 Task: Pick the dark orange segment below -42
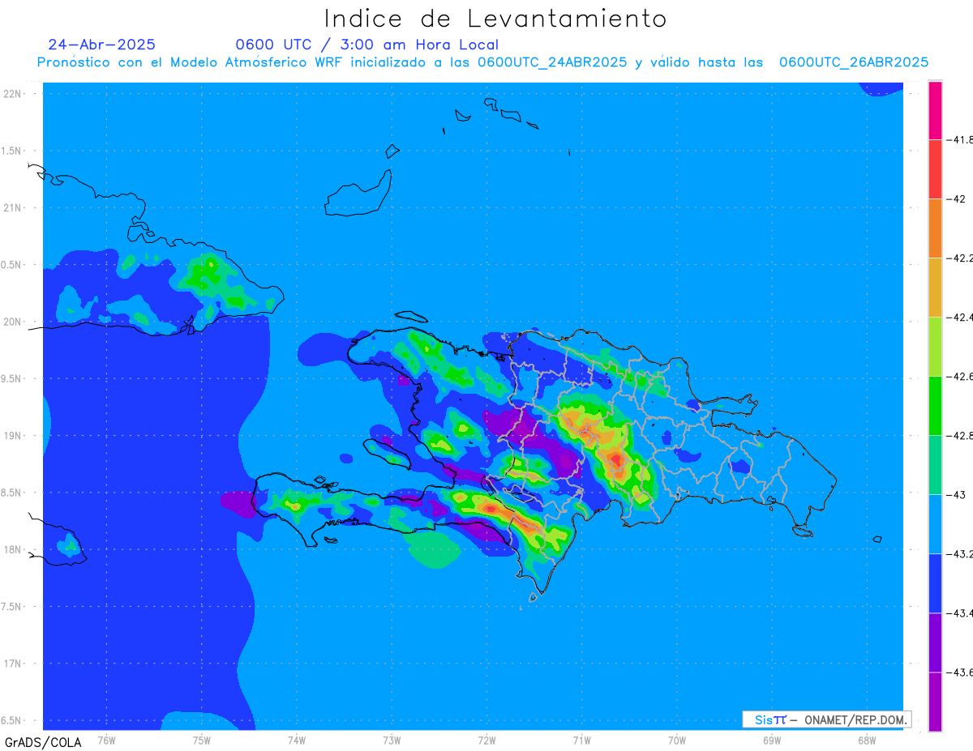coord(935,228)
